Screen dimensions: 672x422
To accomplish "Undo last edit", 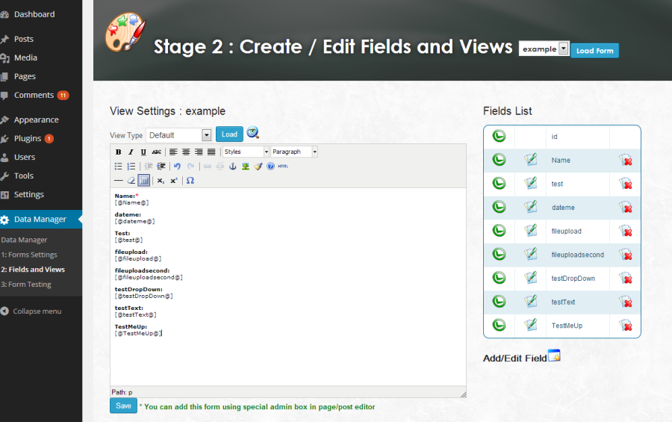I will 178,167.
